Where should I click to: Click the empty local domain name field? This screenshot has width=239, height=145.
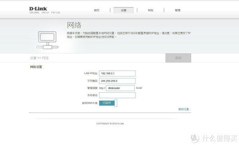pyautogui.click(x=117, y=95)
